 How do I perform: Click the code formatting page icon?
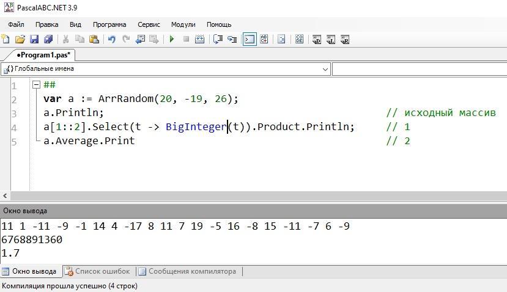pyautogui.click(x=281, y=40)
